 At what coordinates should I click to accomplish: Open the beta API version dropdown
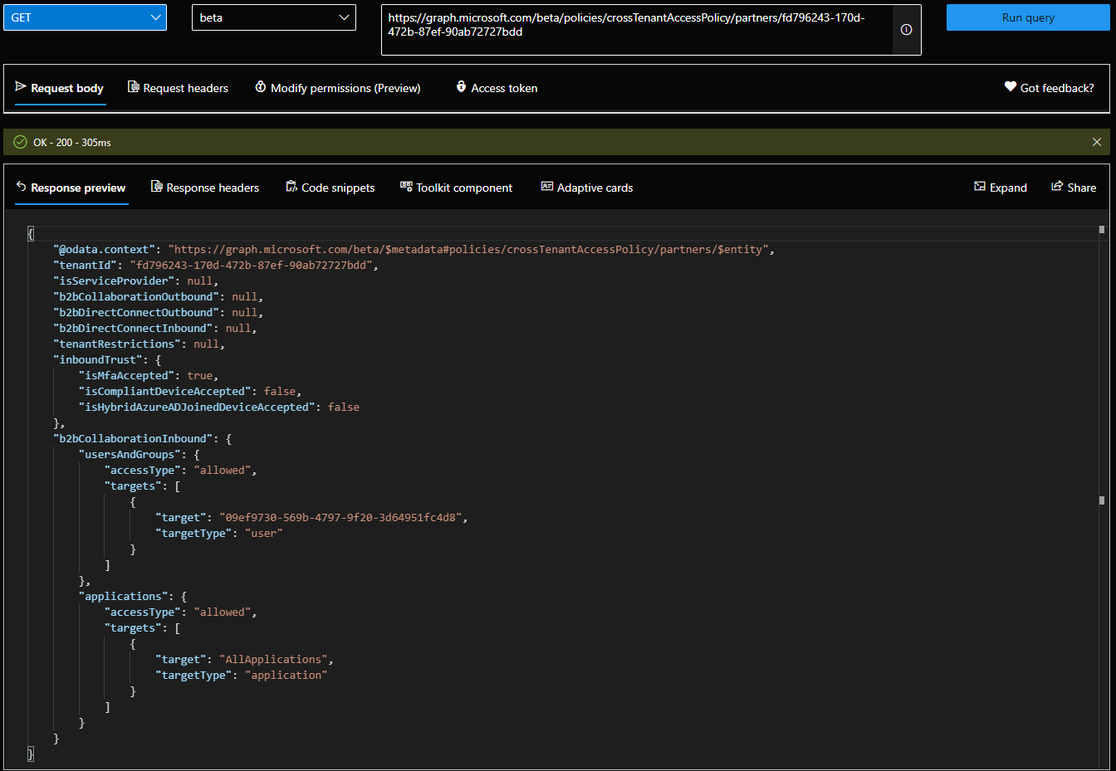pyautogui.click(x=273, y=17)
